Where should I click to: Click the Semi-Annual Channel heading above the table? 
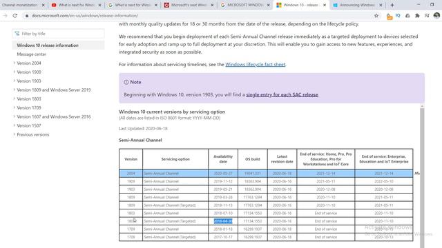tap(140, 140)
